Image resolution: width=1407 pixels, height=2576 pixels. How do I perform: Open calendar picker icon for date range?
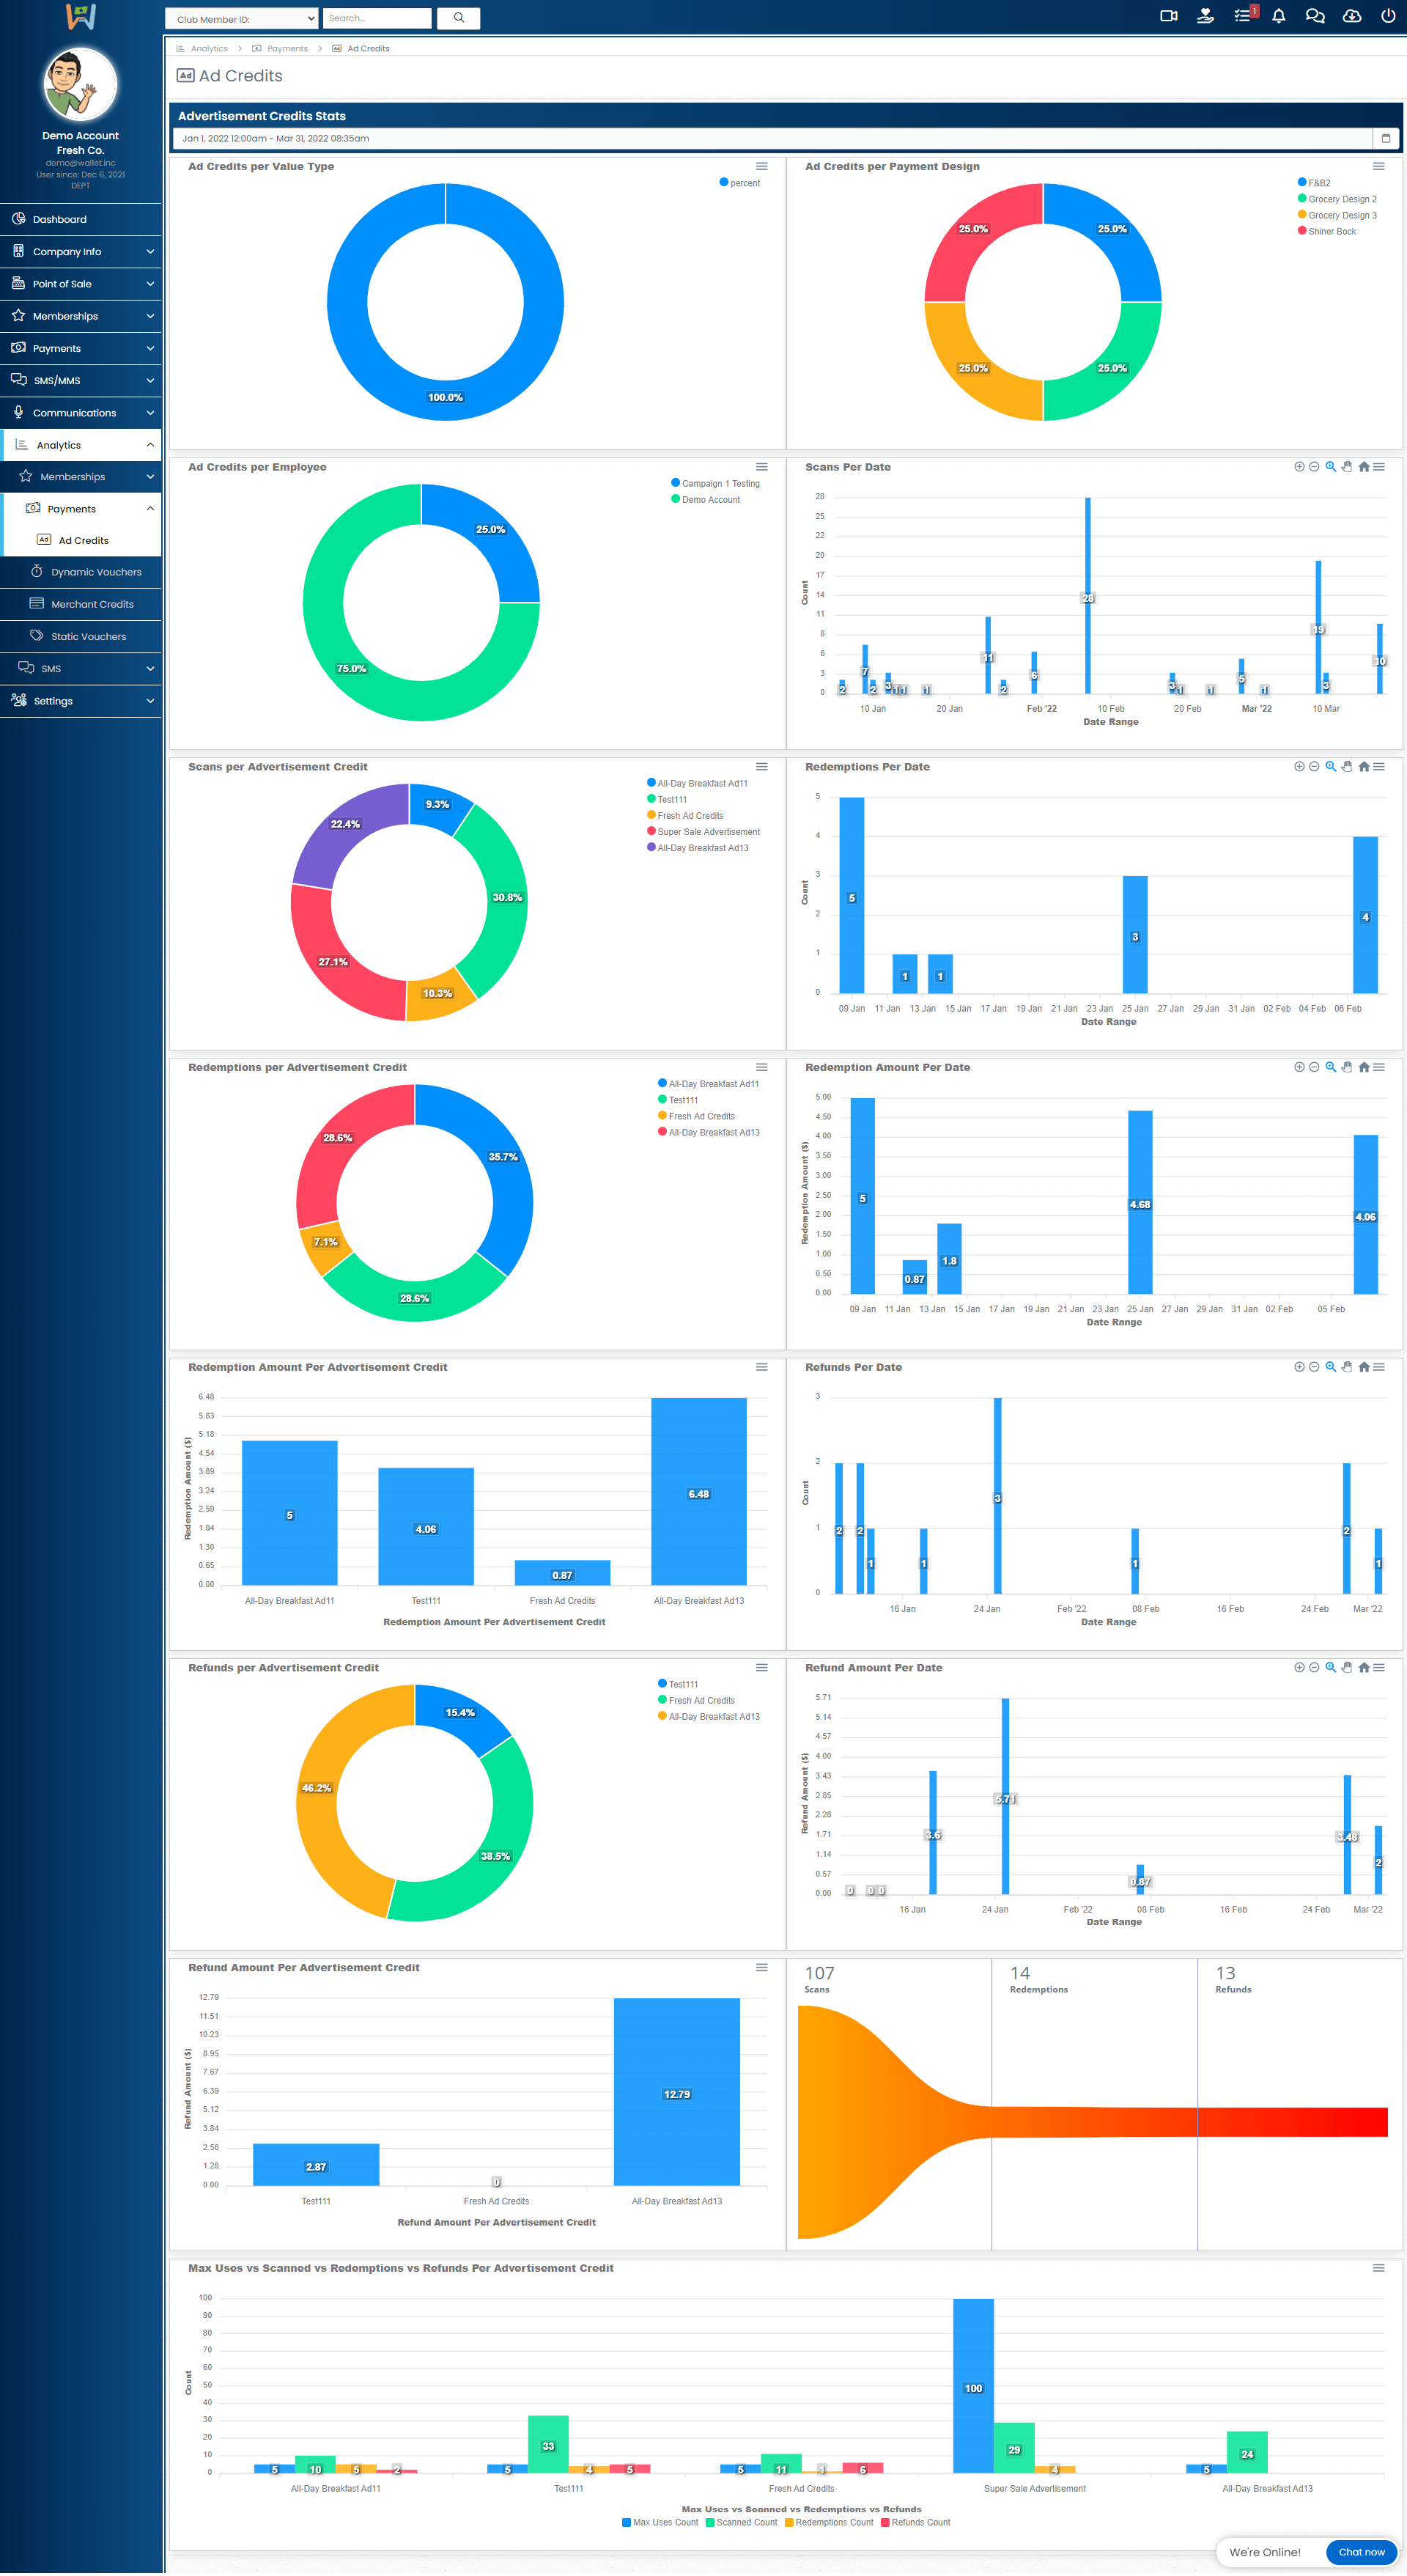[x=1385, y=138]
